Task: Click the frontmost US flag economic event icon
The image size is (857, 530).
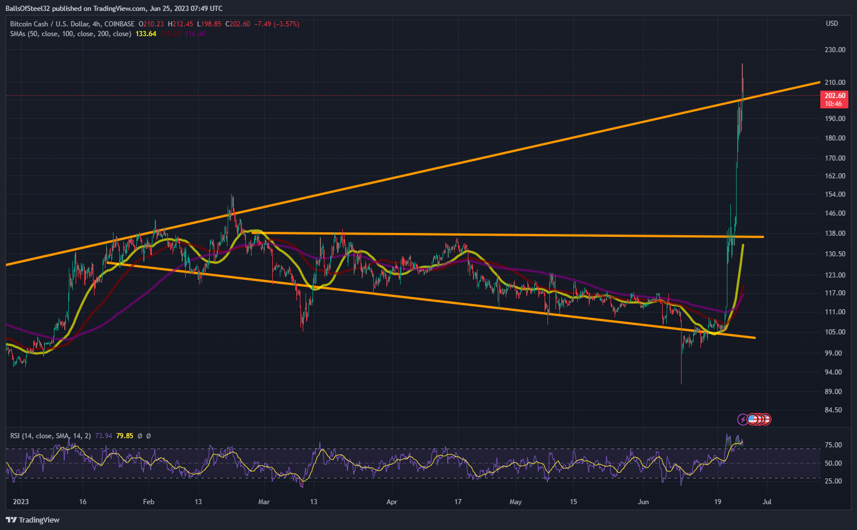Action: 752,419
